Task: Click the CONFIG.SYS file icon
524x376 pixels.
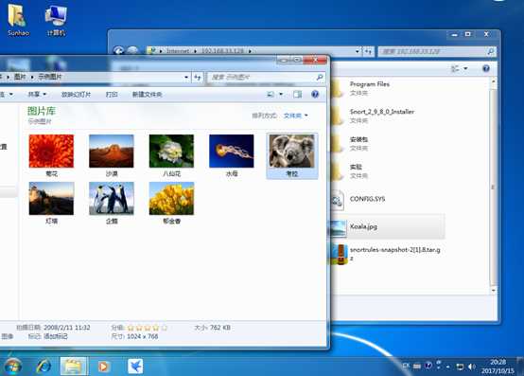Action: [337, 200]
